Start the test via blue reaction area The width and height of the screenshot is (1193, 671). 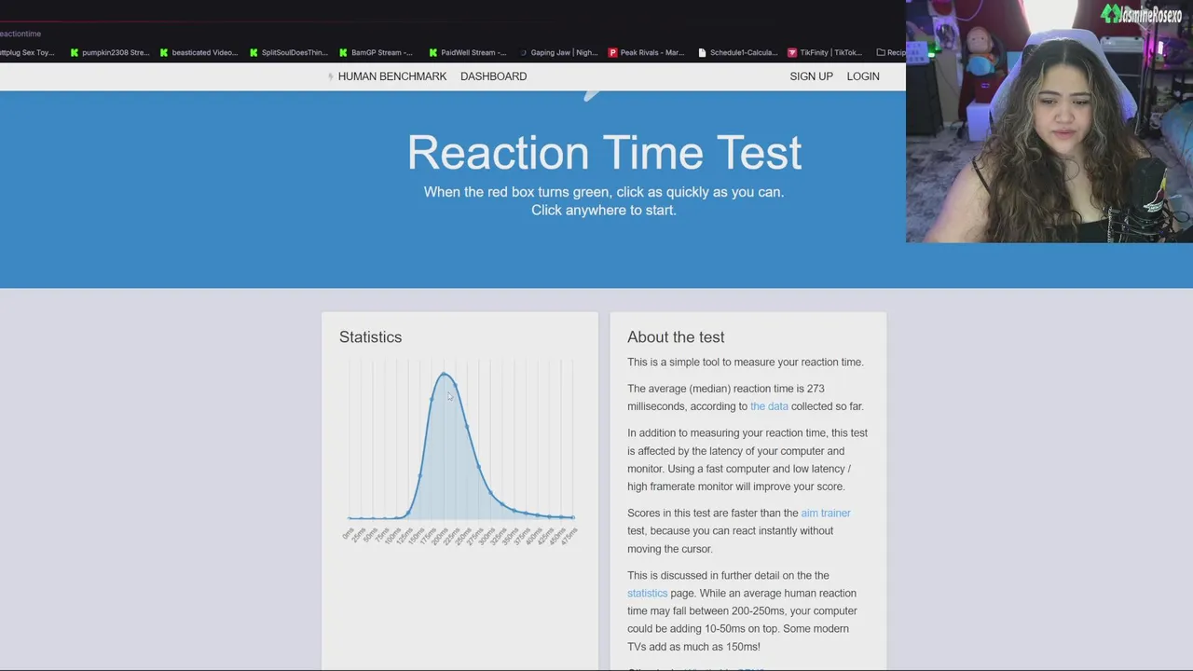(x=453, y=189)
